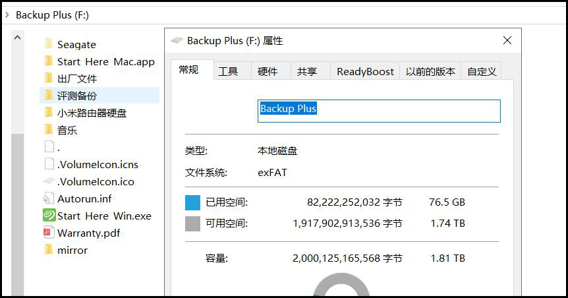Open the 共享 tab
This screenshot has width=568, height=298.
(310, 71)
